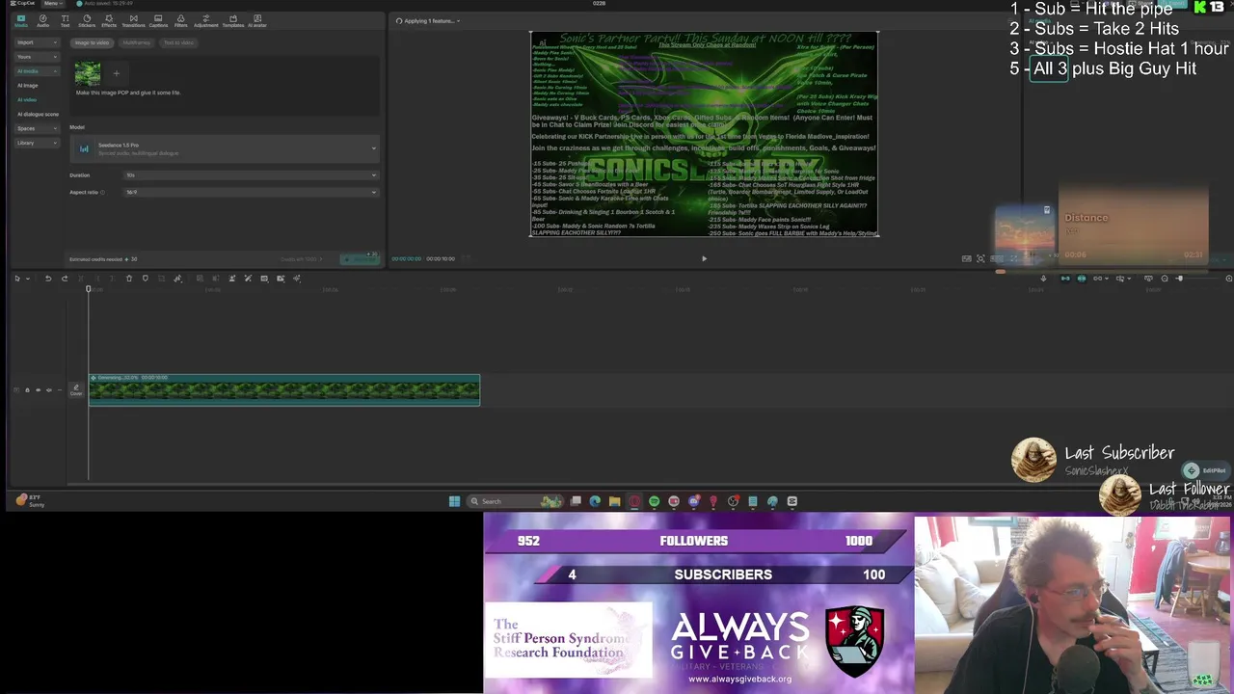Open the Captions tab
This screenshot has width=1234, height=694.
coord(158,20)
